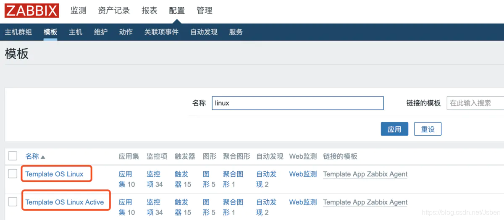Open the 管理 top menu
The height and width of the screenshot is (220, 504).
tap(205, 10)
